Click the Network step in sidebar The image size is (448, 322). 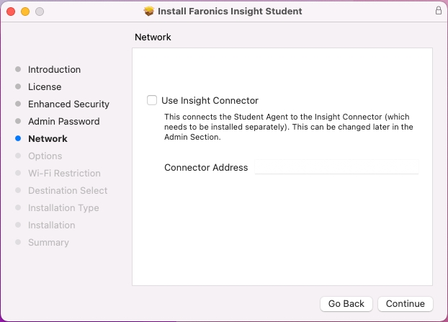[48, 139]
